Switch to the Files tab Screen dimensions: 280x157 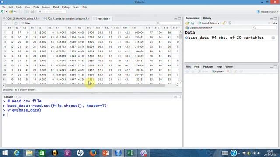188,67
